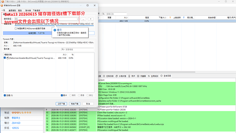Open the 任務日誌 (task log) tab
The image size is (236, 133).
(108, 76)
